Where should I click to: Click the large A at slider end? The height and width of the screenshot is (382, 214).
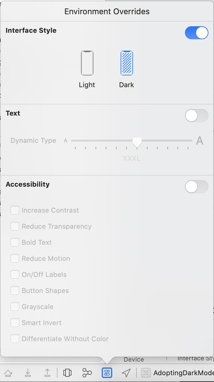[200, 141]
